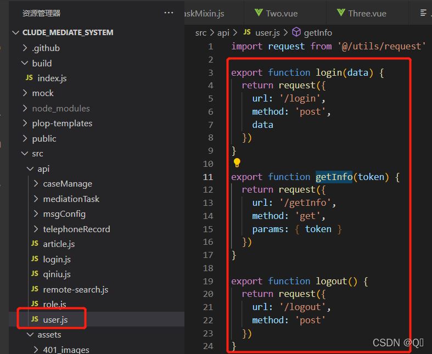
Task: Click line number 11 in the gutter
Action: tap(208, 177)
